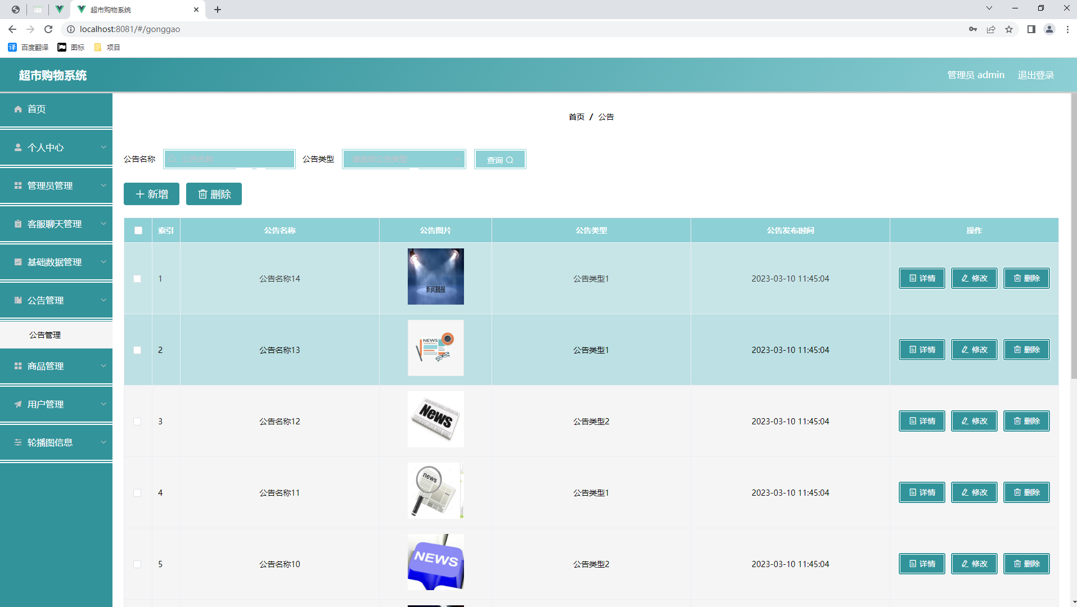Click the magnifier icon inside 查询 button
Screen dimensions: 1077x607
coord(510,159)
